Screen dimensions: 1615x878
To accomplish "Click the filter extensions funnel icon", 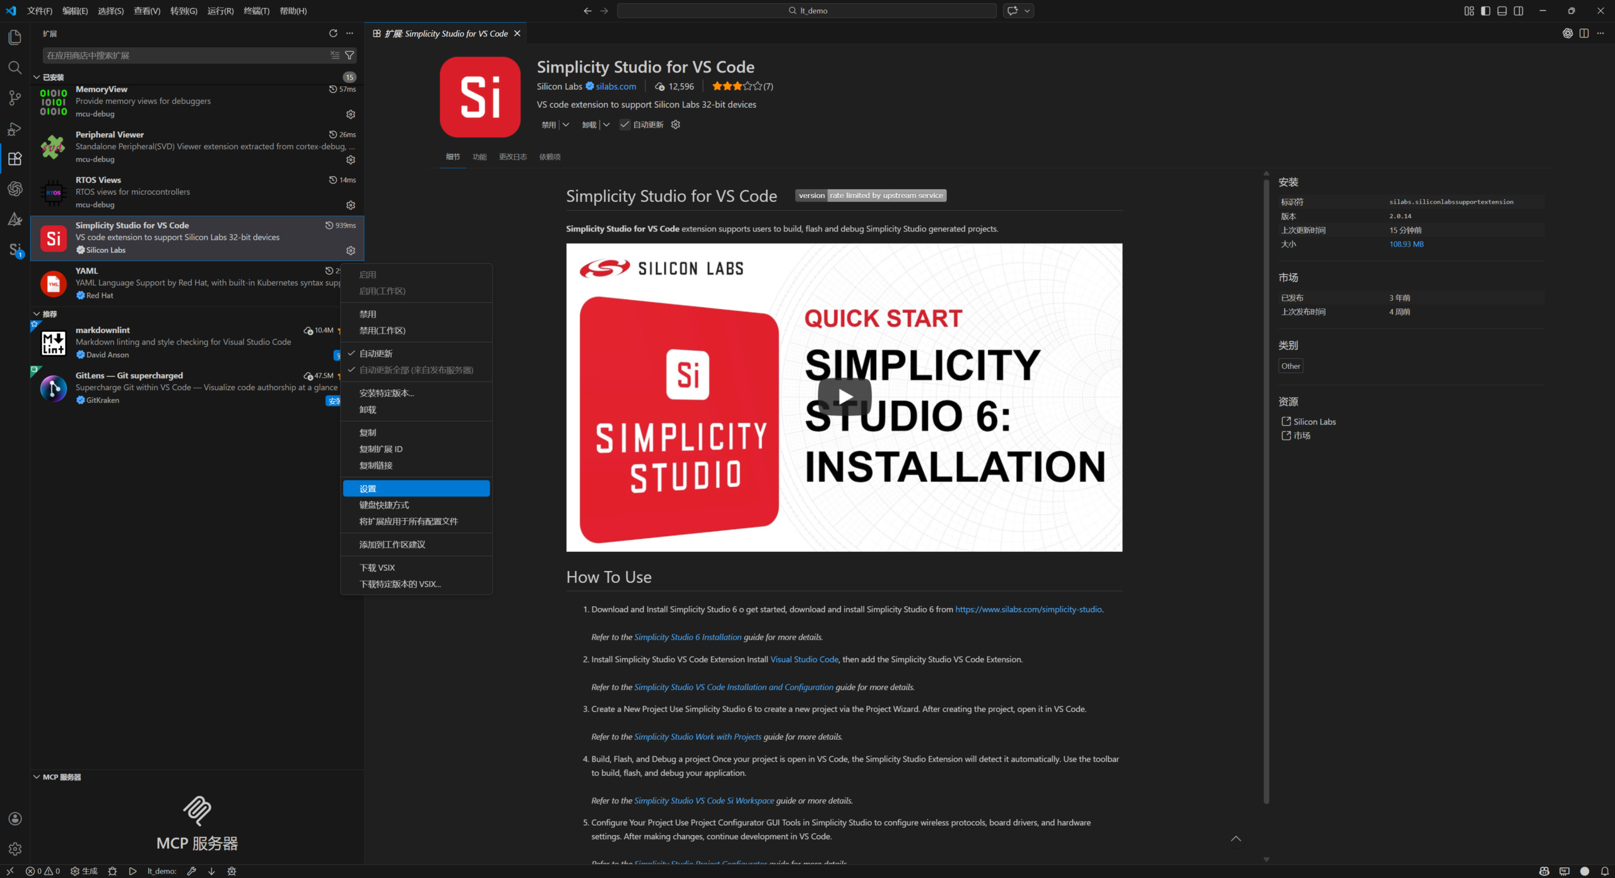I will (x=349, y=56).
